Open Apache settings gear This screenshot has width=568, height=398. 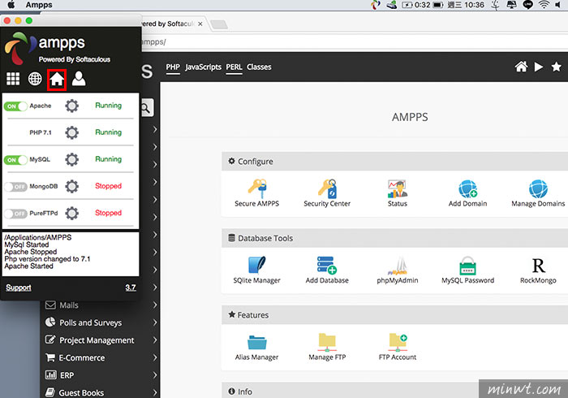[71, 106]
